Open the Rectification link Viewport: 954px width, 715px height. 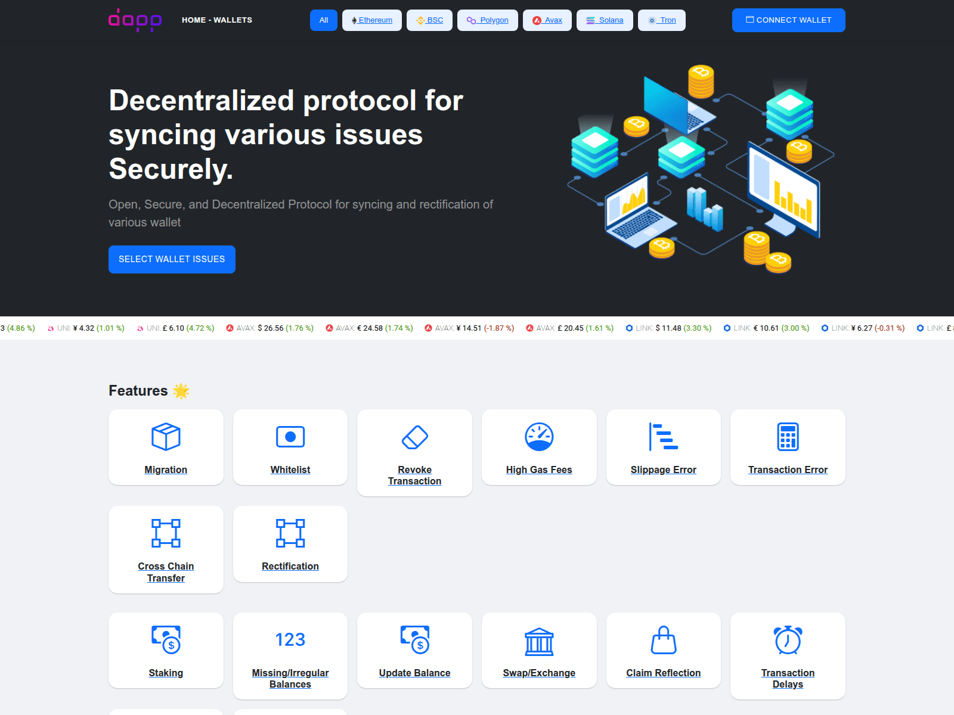pyautogui.click(x=290, y=567)
